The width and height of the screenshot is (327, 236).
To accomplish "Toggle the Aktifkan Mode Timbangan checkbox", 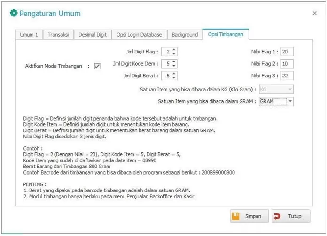I will click(x=97, y=66).
